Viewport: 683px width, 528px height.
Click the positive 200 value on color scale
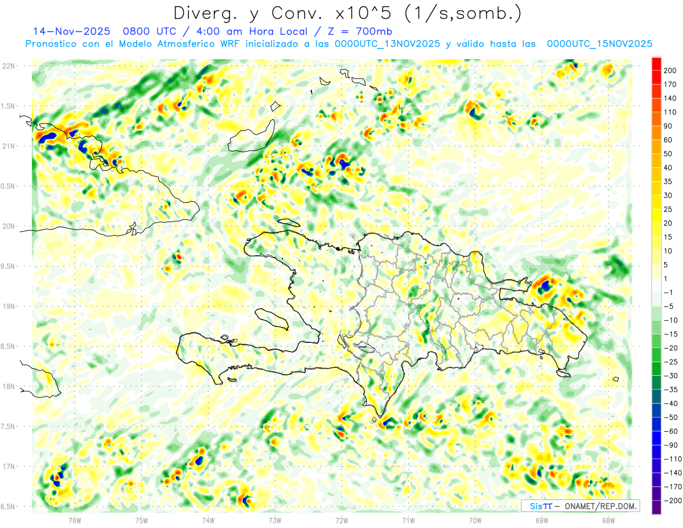pyautogui.click(x=670, y=70)
